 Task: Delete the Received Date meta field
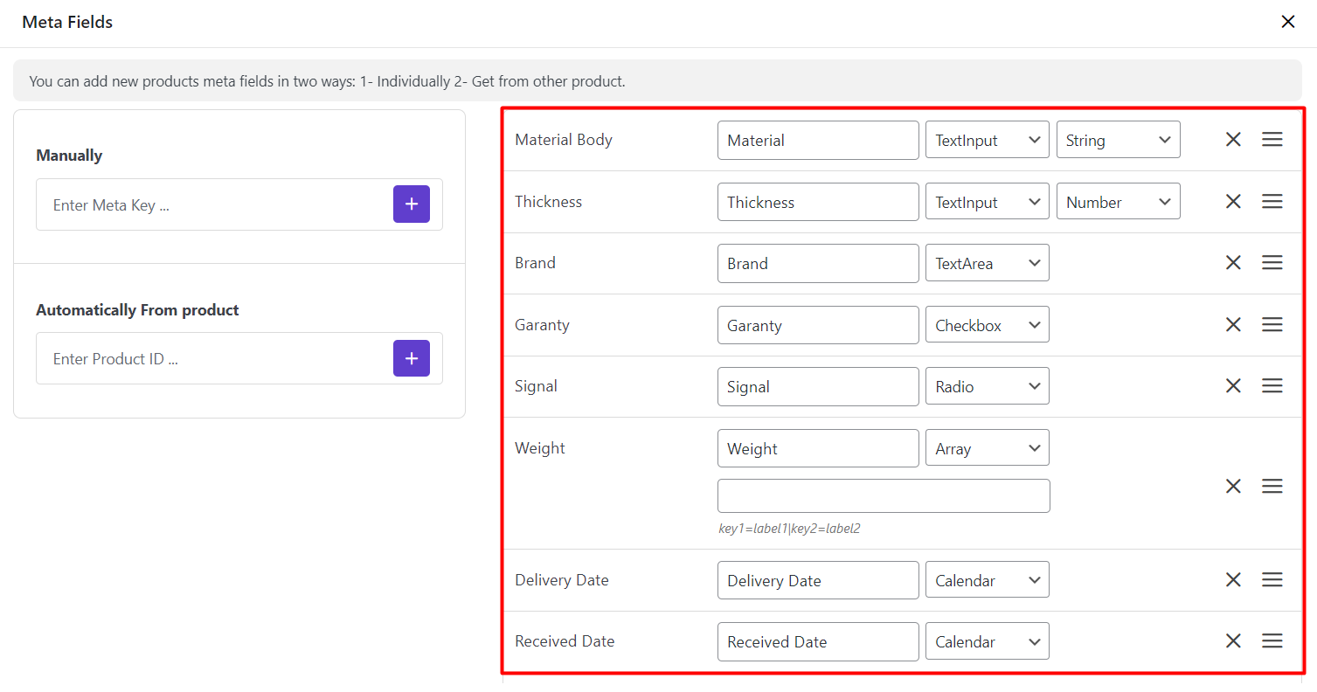pyautogui.click(x=1233, y=641)
